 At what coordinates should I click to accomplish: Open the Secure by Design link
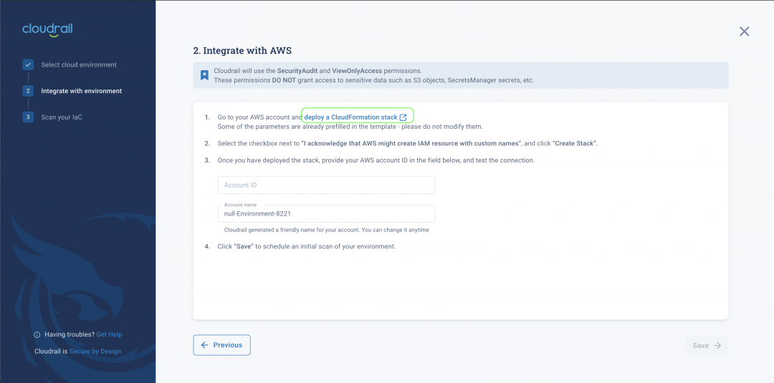[95, 352]
